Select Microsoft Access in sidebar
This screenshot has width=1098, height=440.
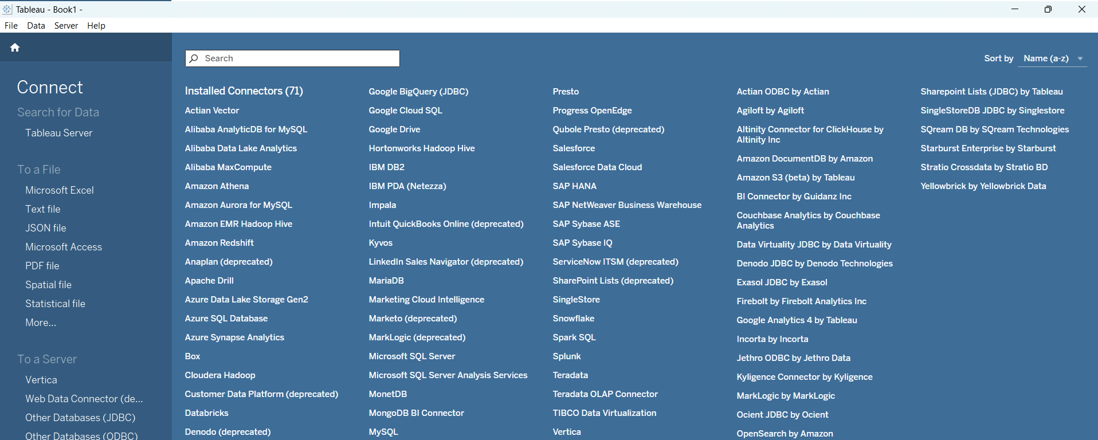pos(64,247)
